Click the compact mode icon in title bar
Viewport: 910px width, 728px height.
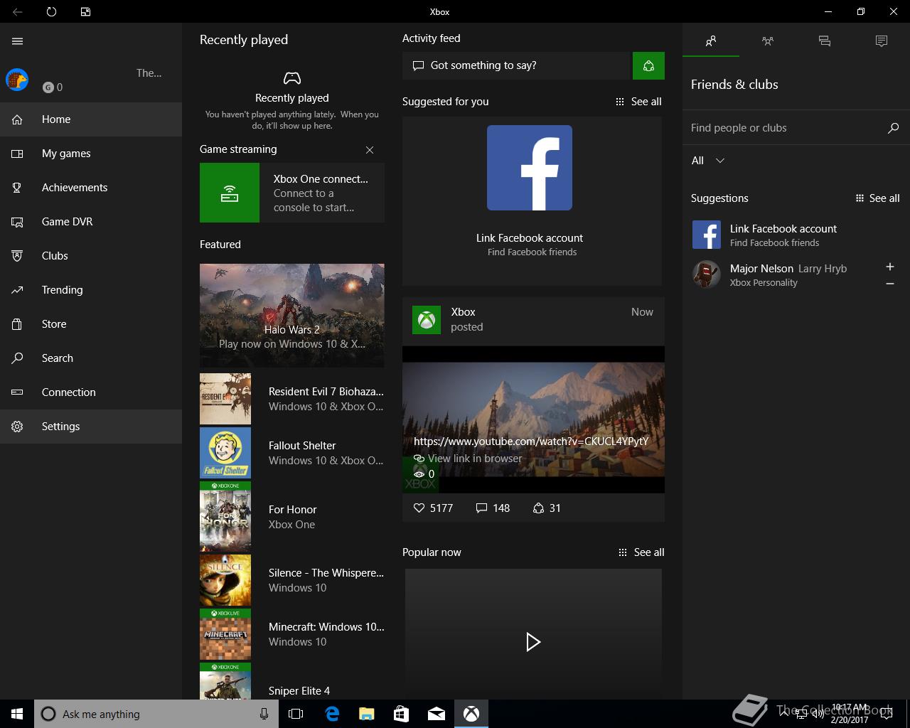pos(85,11)
